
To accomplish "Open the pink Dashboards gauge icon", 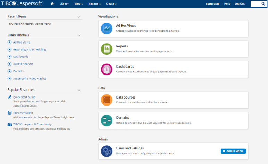I will [x=107, y=69].
